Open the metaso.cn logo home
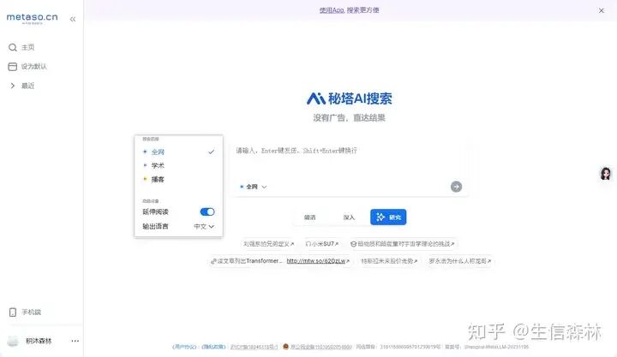The image size is (617, 357). pyautogui.click(x=33, y=18)
